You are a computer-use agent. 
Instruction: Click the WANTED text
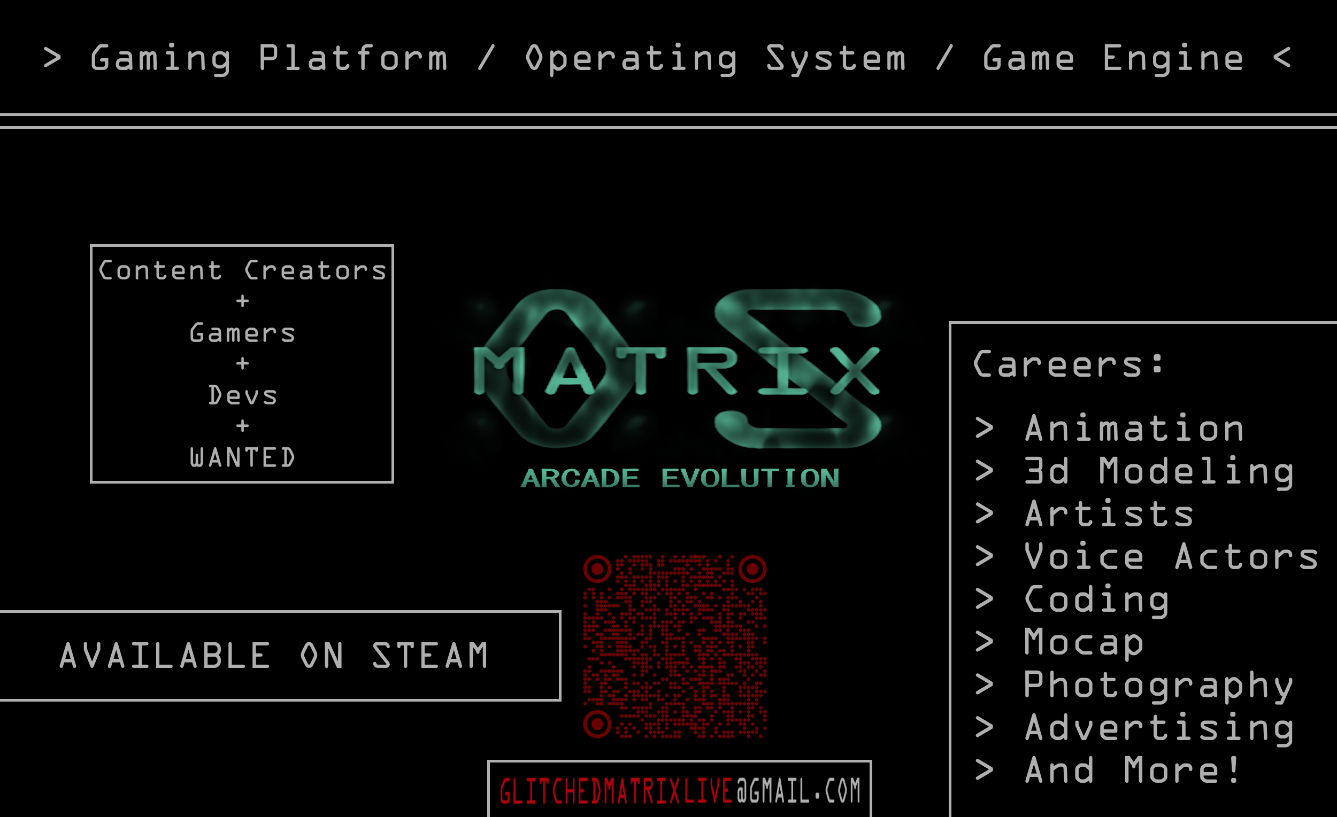[242, 457]
